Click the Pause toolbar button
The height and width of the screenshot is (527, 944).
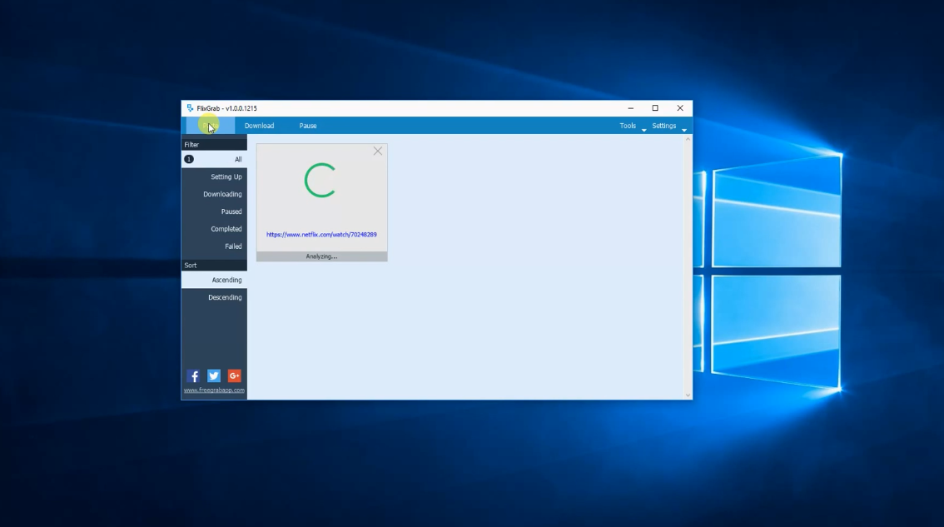pos(308,126)
